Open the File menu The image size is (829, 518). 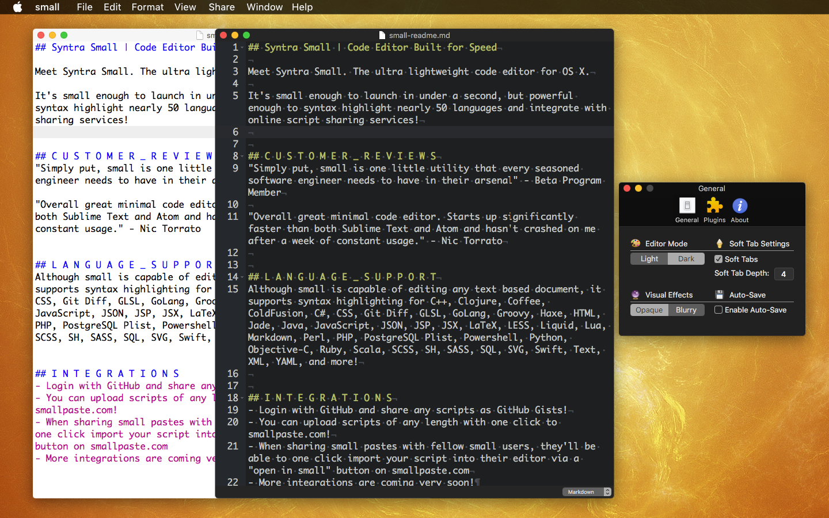[85, 7]
